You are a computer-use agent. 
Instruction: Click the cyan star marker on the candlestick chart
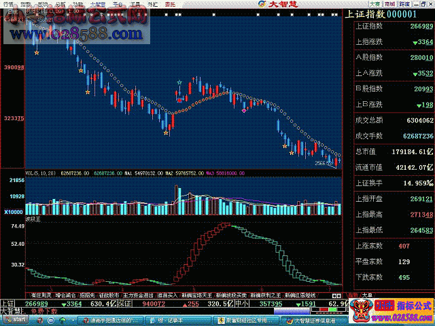(x=179, y=82)
